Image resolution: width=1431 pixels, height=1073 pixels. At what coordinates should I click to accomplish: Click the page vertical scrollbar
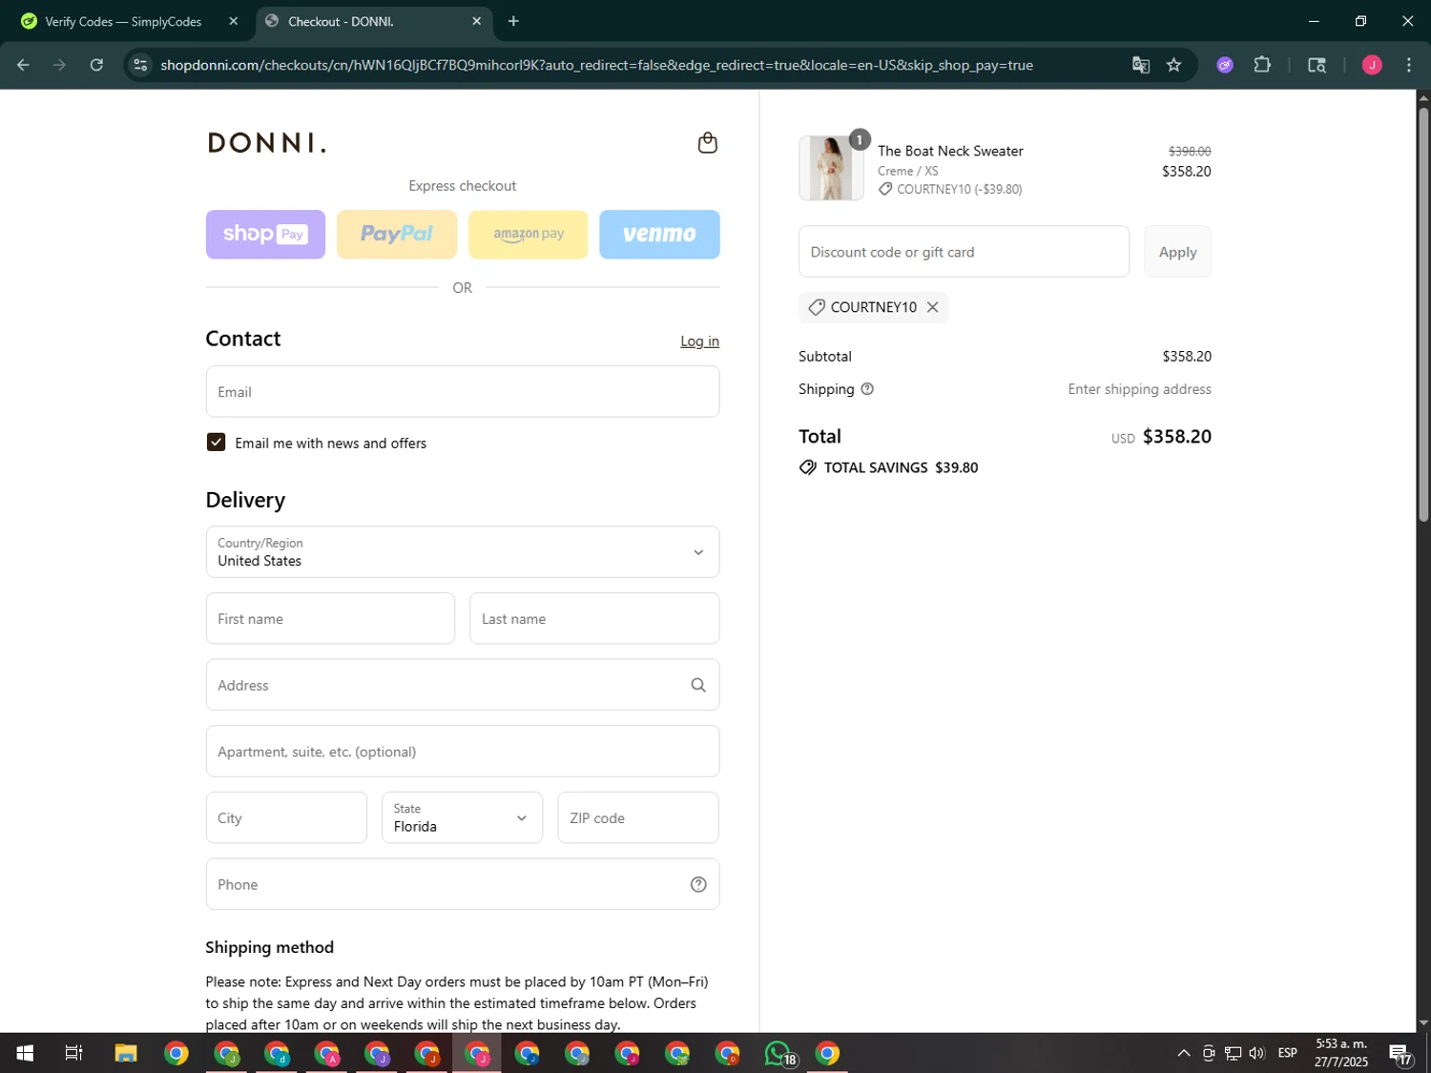pyautogui.click(x=1423, y=315)
